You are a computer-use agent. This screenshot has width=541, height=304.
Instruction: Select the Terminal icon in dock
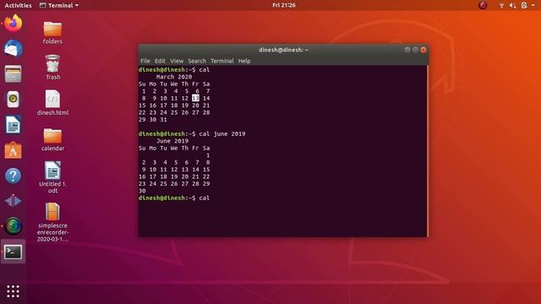coord(14,252)
